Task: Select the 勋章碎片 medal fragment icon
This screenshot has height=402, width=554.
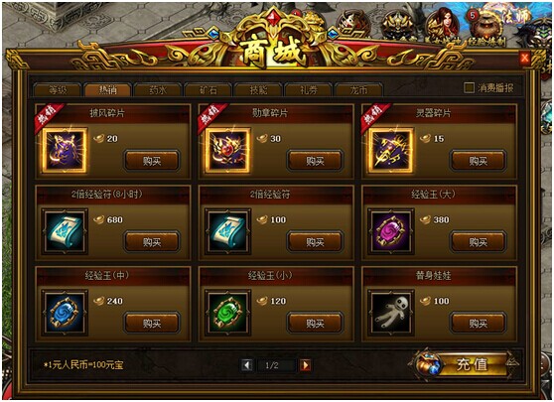Action: click(228, 151)
